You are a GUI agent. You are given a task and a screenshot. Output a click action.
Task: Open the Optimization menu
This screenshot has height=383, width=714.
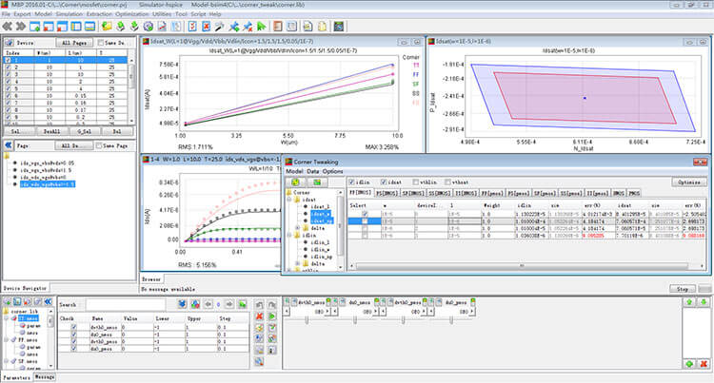132,14
